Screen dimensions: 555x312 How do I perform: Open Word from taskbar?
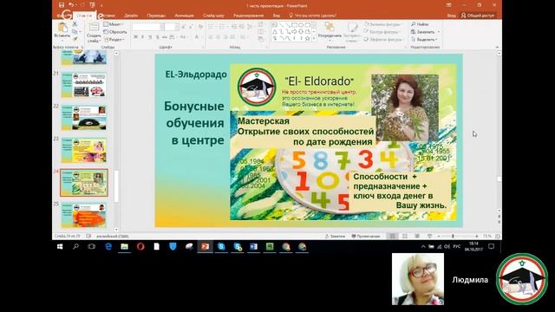(x=253, y=246)
